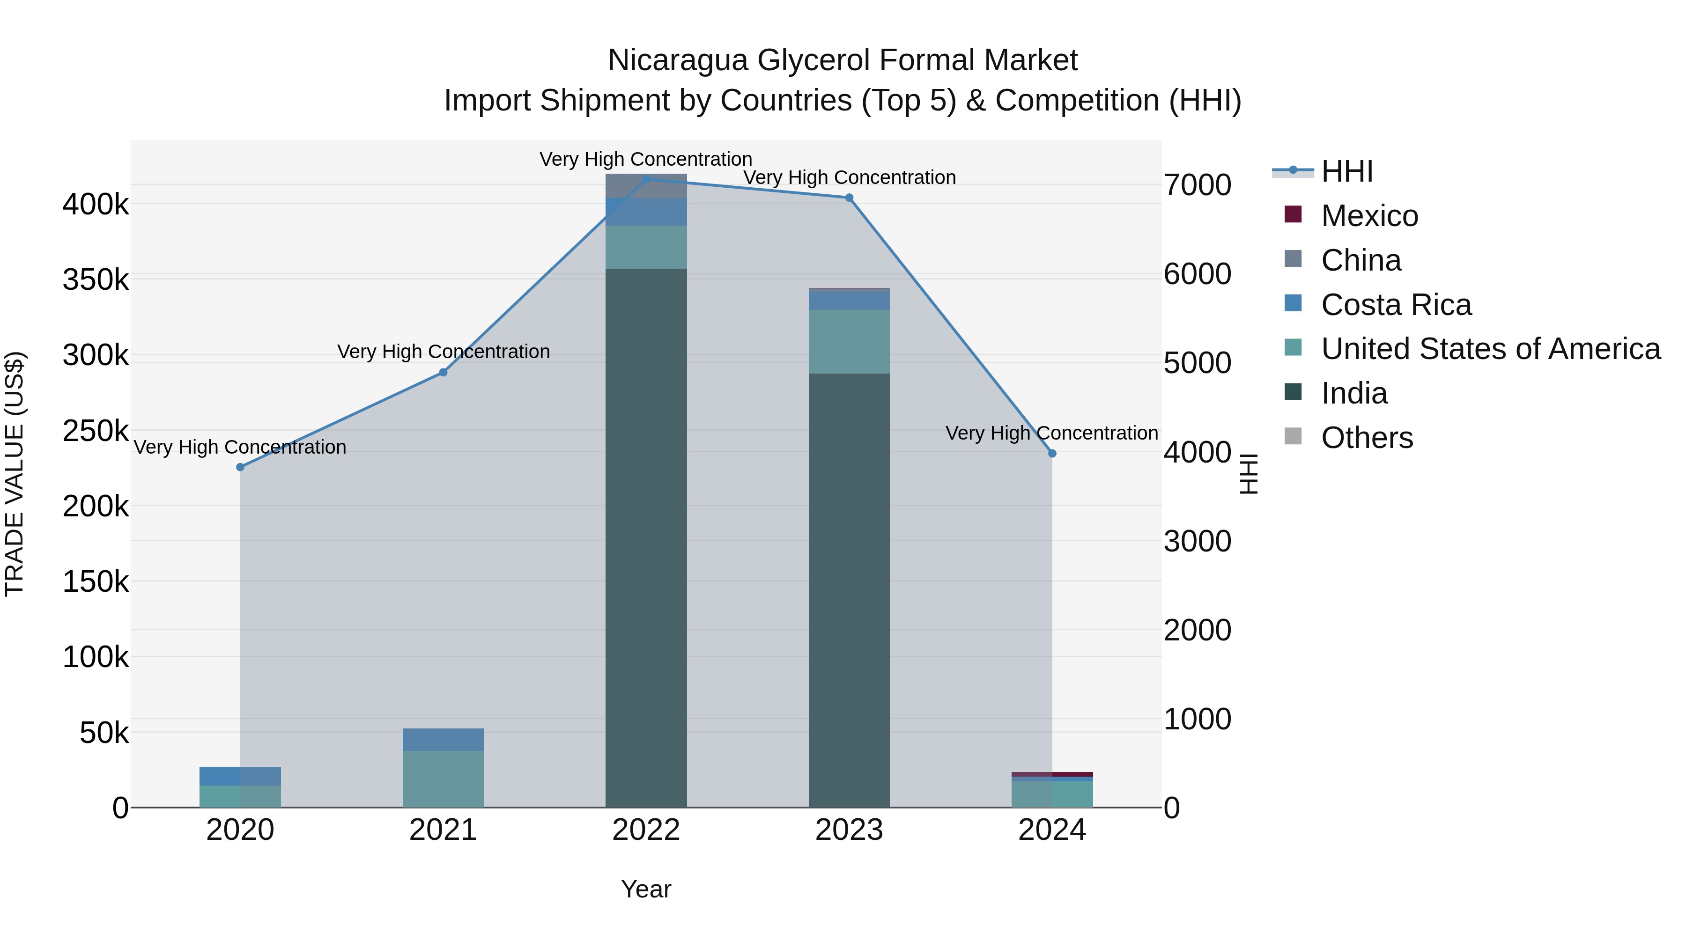Click the 2022 x-axis tick label
Image resolution: width=1686 pixels, height=948 pixels.
(646, 830)
